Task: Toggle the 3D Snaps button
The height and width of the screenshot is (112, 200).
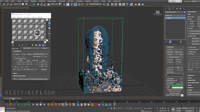Action: 72,4
